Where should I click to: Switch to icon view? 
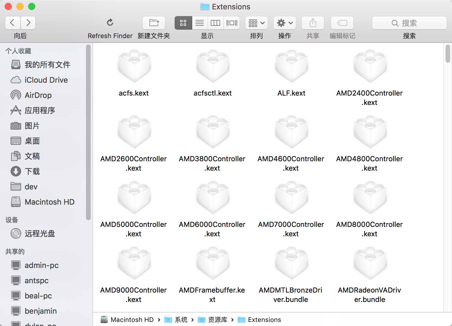(183, 23)
